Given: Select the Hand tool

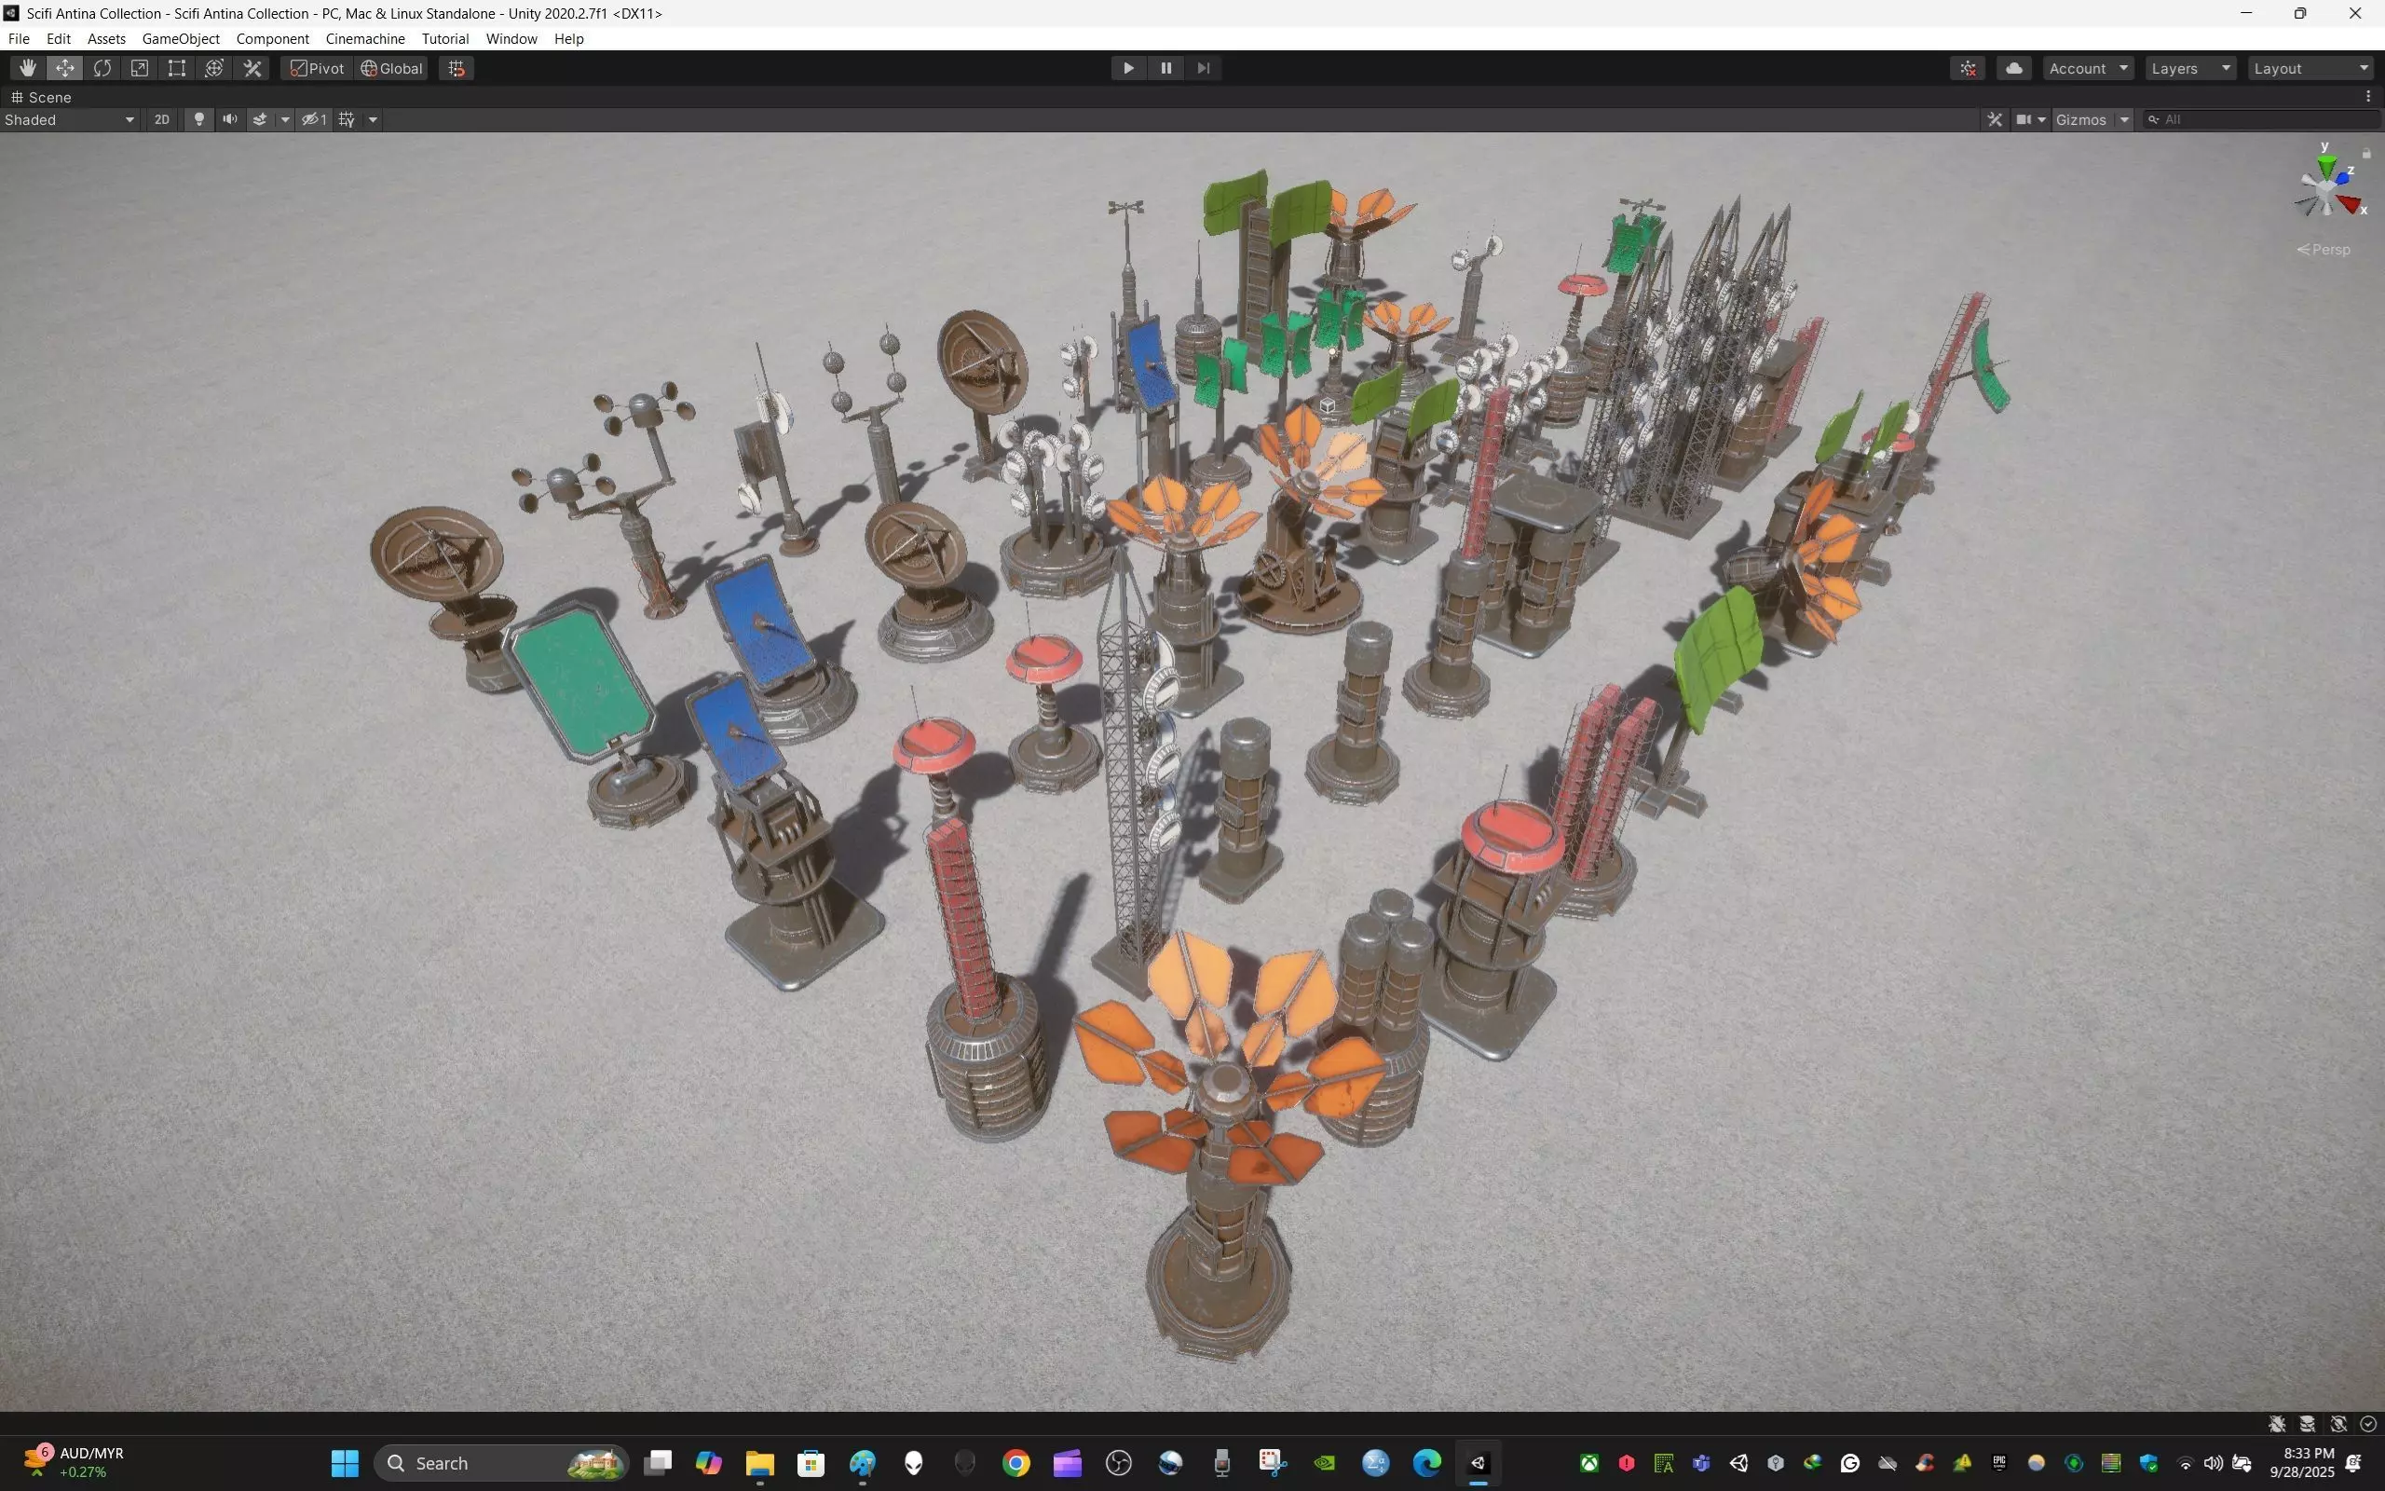Looking at the screenshot, I should 27,68.
